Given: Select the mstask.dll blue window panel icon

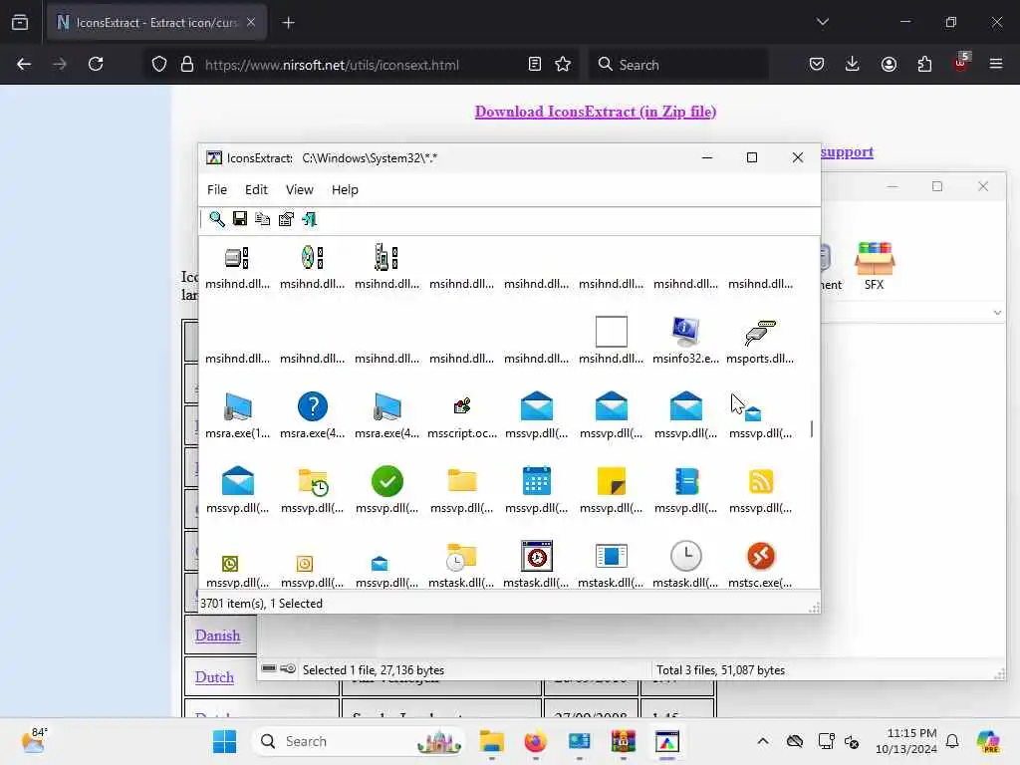Looking at the screenshot, I should click(x=611, y=556).
